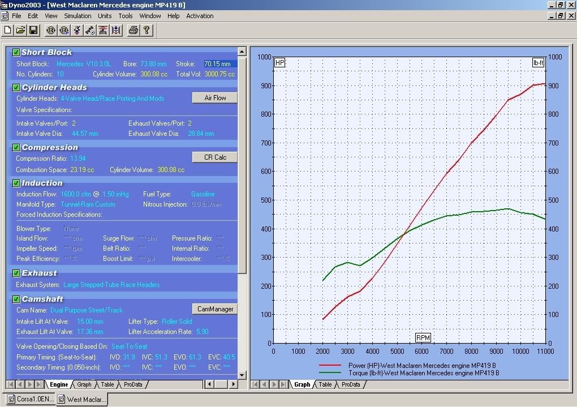
Task: Jump to first tab in engine panel
Action: (x=11, y=384)
